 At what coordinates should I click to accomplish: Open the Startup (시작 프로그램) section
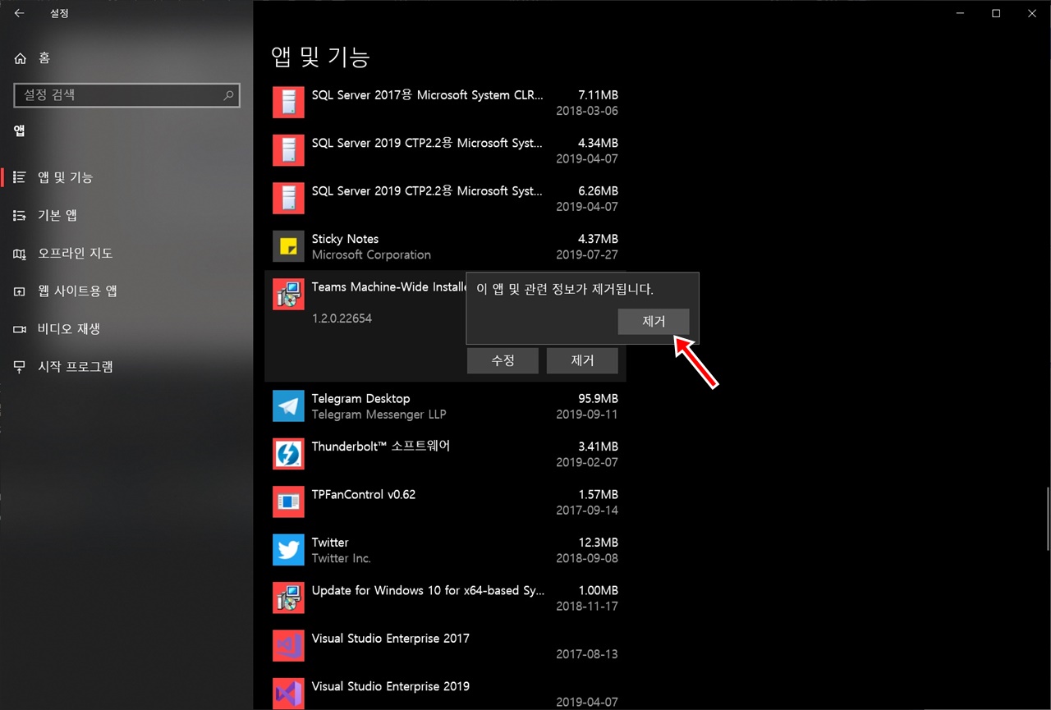[126, 366]
